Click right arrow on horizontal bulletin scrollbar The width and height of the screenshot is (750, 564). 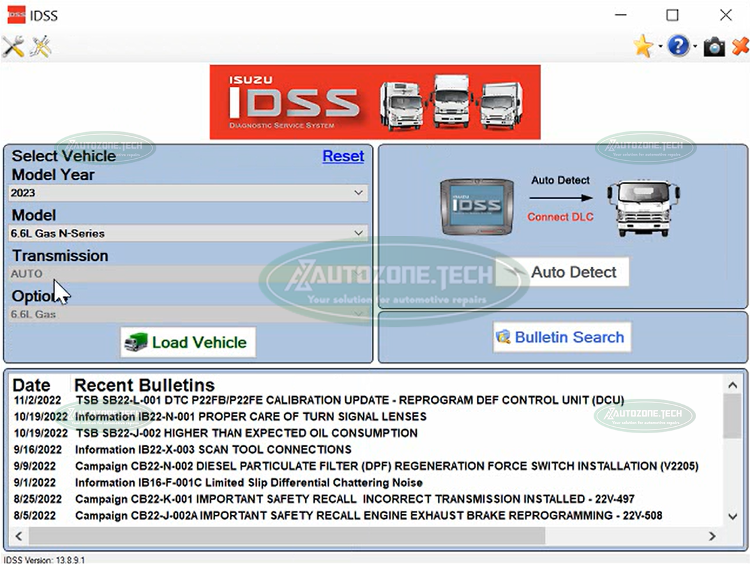click(712, 536)
